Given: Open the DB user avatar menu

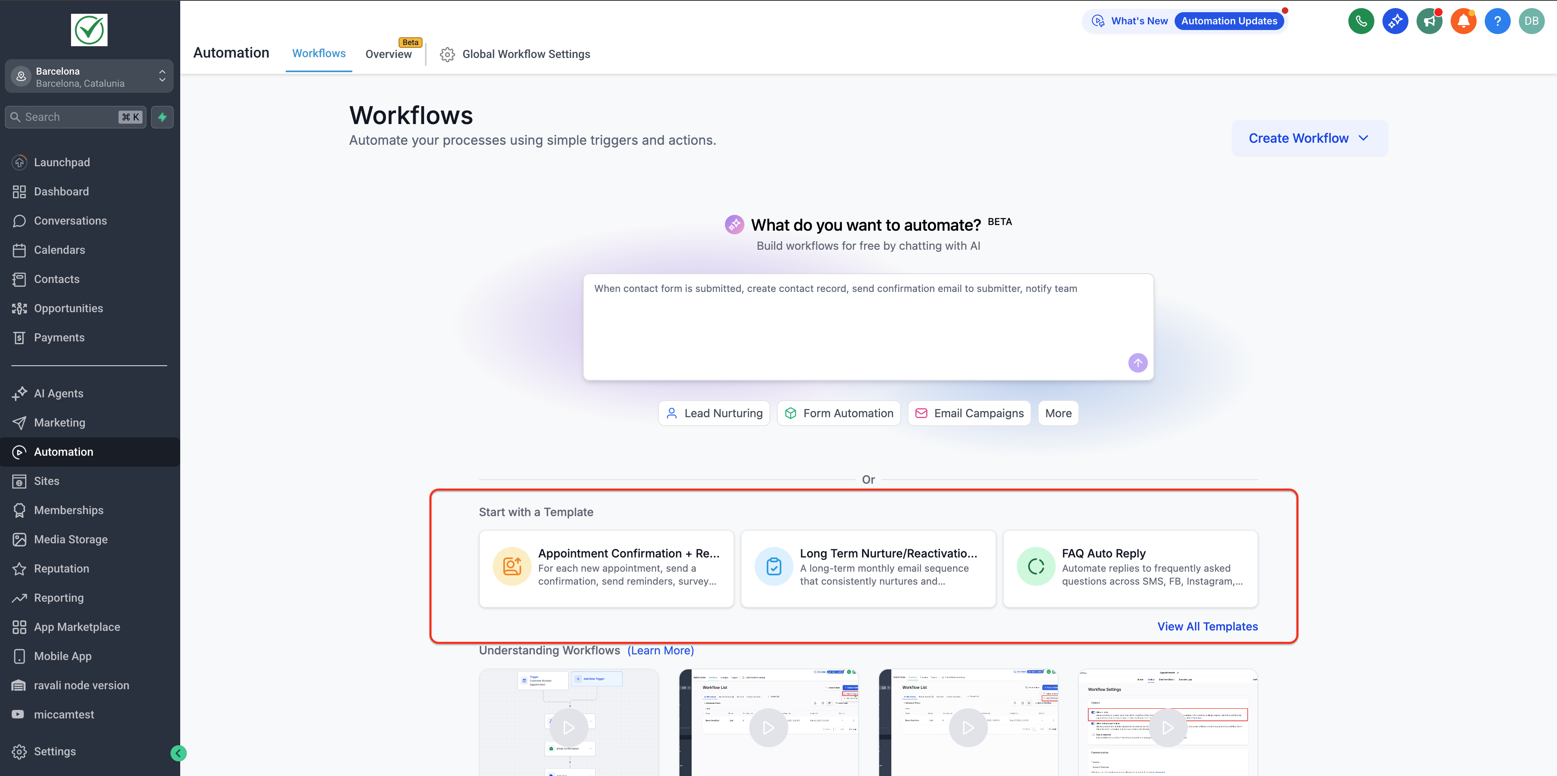Looking at the screenshot, I should (1531, 21).
